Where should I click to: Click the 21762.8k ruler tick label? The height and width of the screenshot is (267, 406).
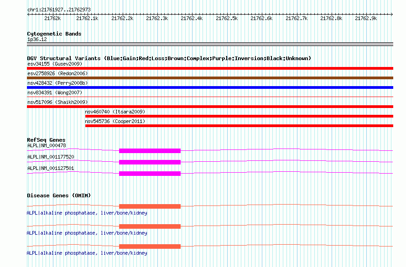(331, 18)
